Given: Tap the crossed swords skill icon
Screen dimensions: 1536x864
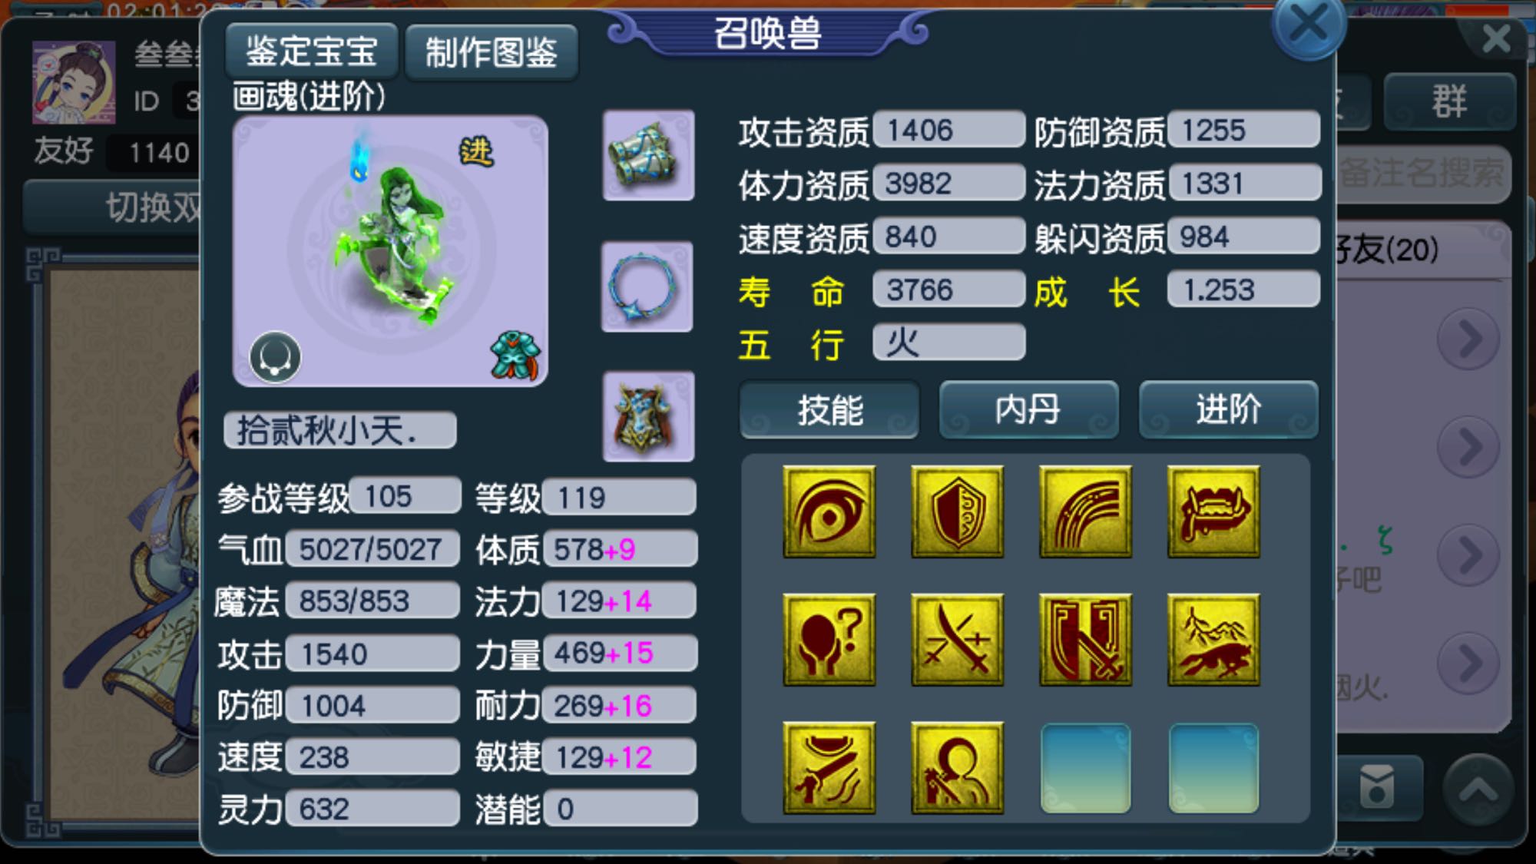Looking at the screenshot, I should click(957, 640).
